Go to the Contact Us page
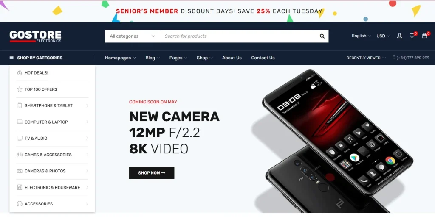 pos(263,58)
